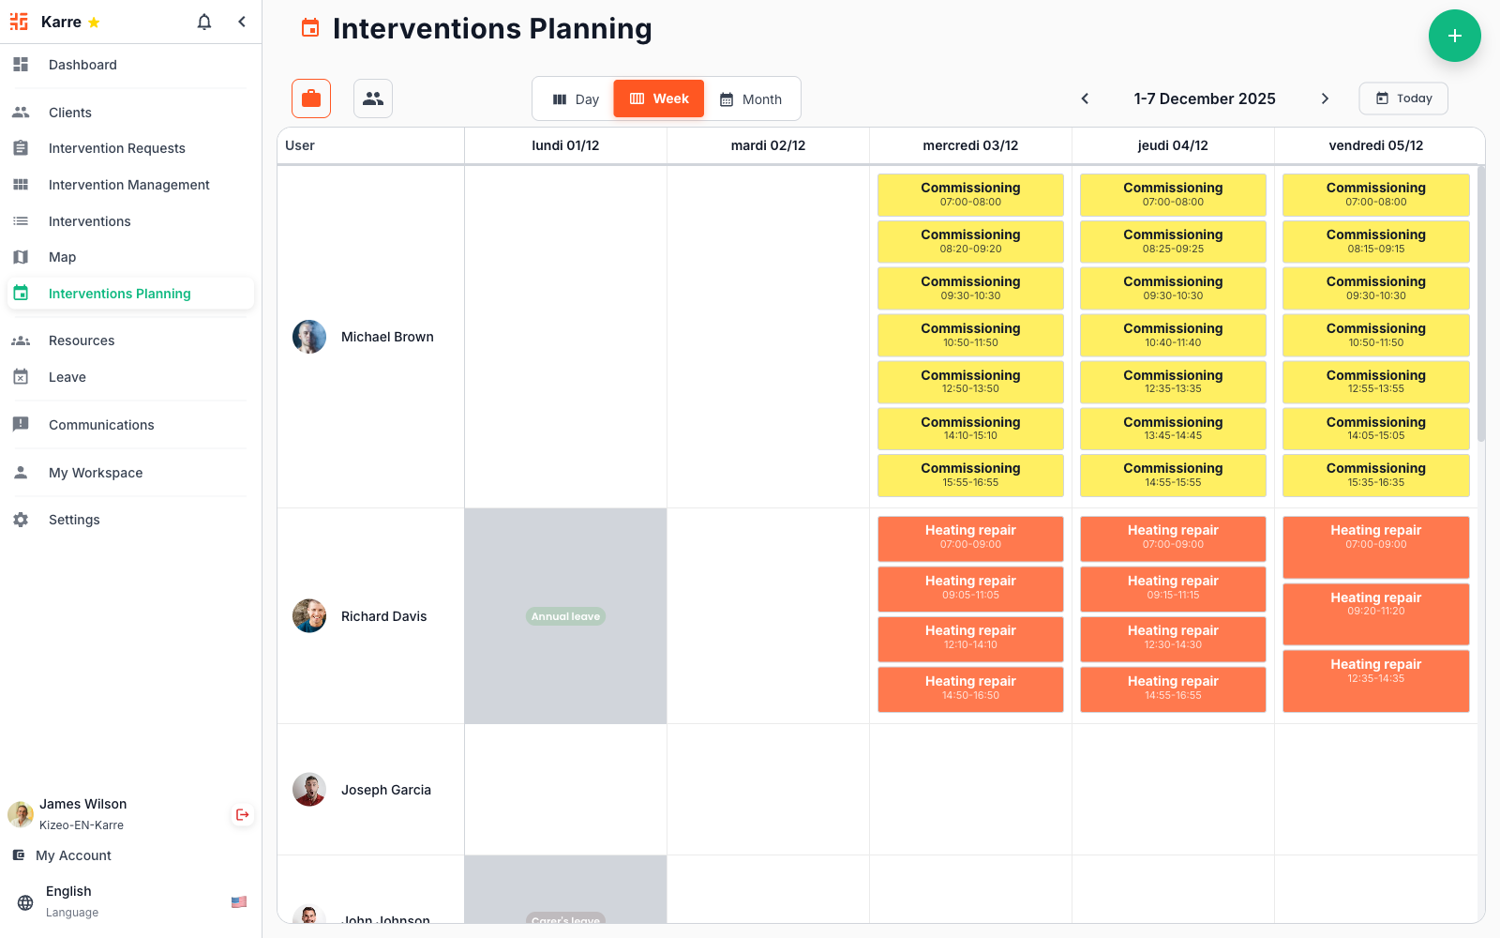This screenshot has height=938, width=1500.
Task: Open the Map section
Action: 62,257
